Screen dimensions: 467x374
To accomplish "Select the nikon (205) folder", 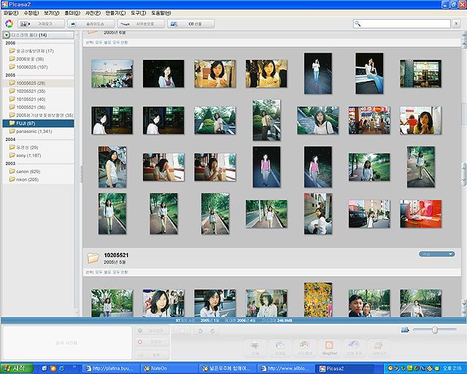I will 38,180.
